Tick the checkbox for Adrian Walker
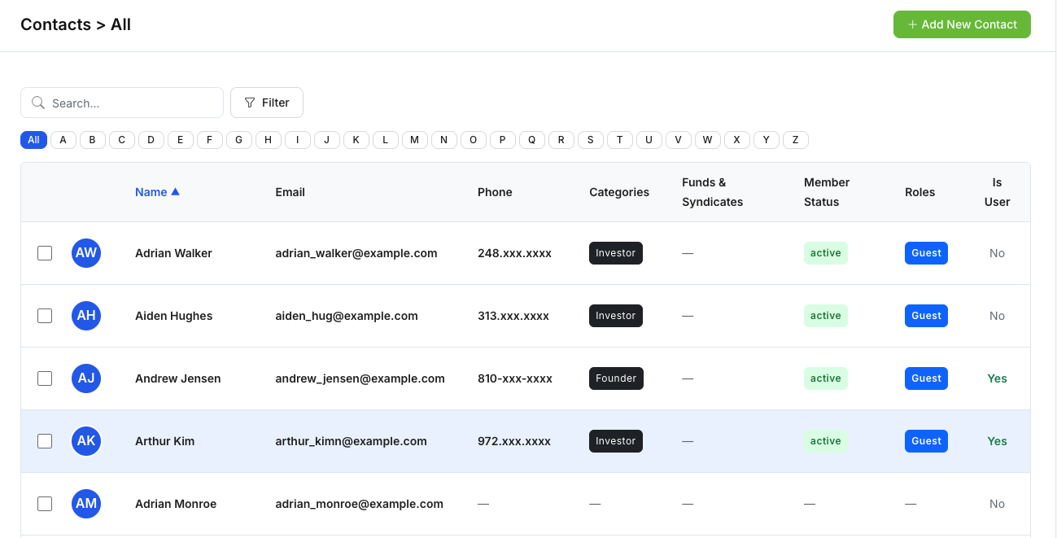 tap(45, 253)
